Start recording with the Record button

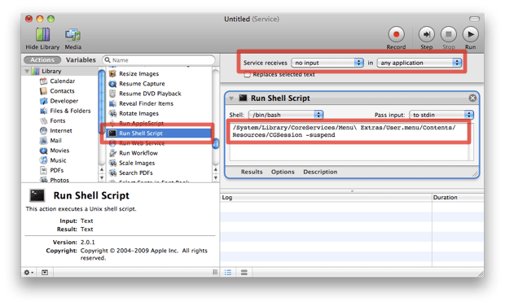pyautogui.click(x=396, y=34)
